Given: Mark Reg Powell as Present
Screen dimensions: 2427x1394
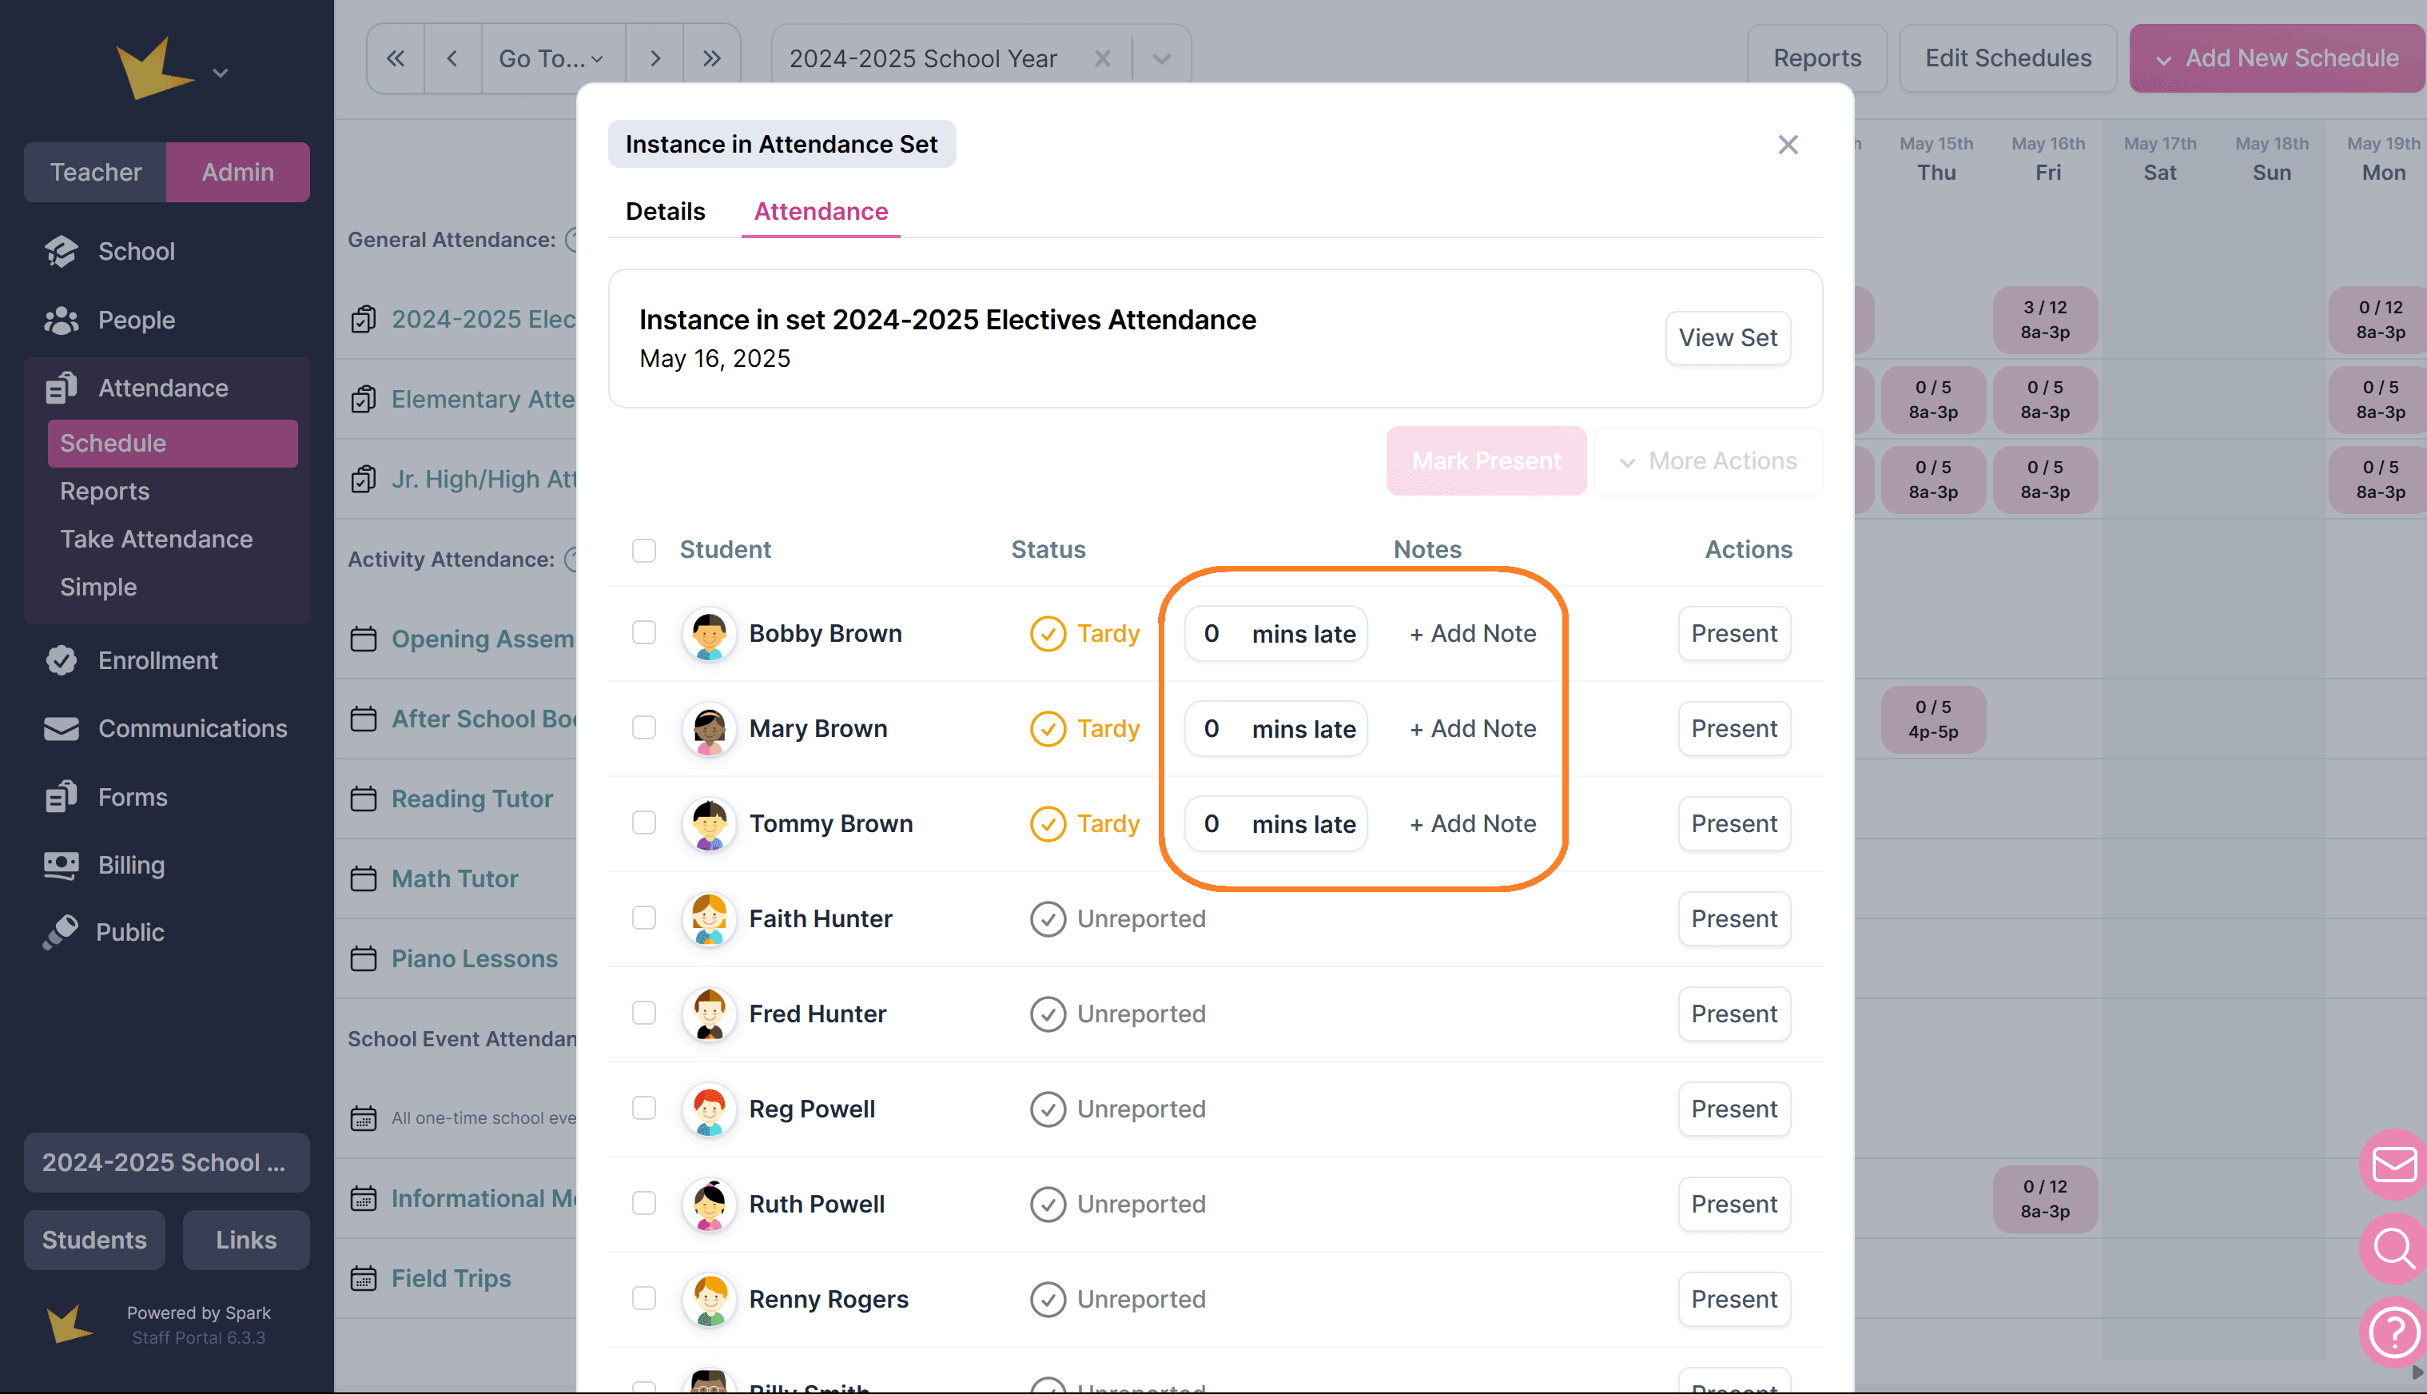Looking at the screenshot, I should coord(1733,1109).
